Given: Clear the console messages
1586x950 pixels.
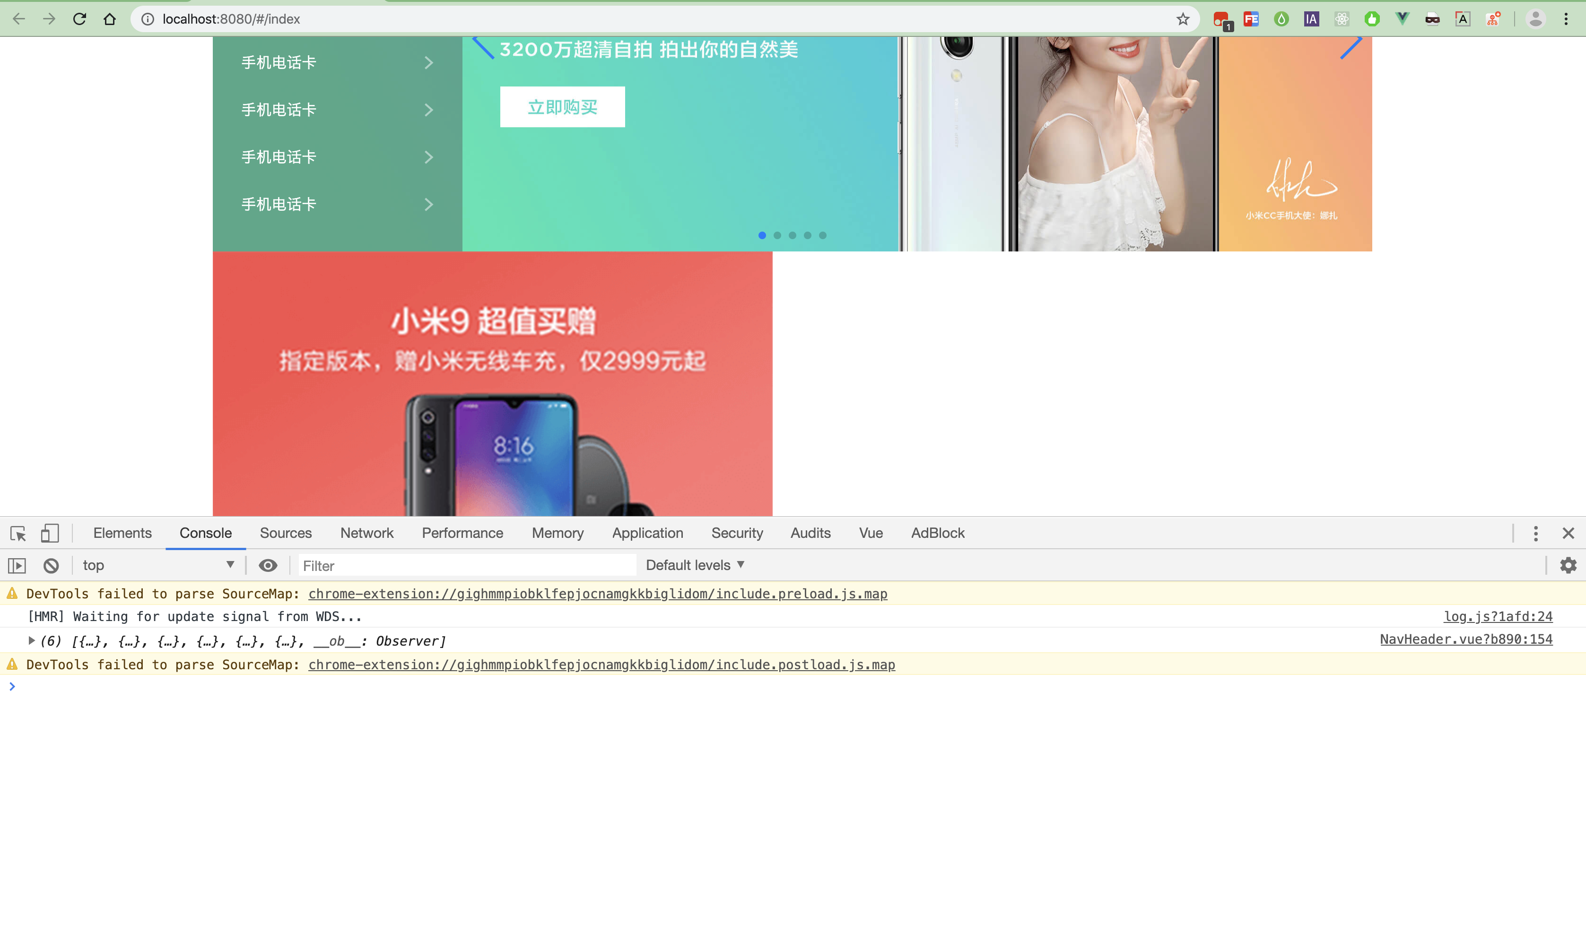Looking at the screenshot, I should click(51, 565).
